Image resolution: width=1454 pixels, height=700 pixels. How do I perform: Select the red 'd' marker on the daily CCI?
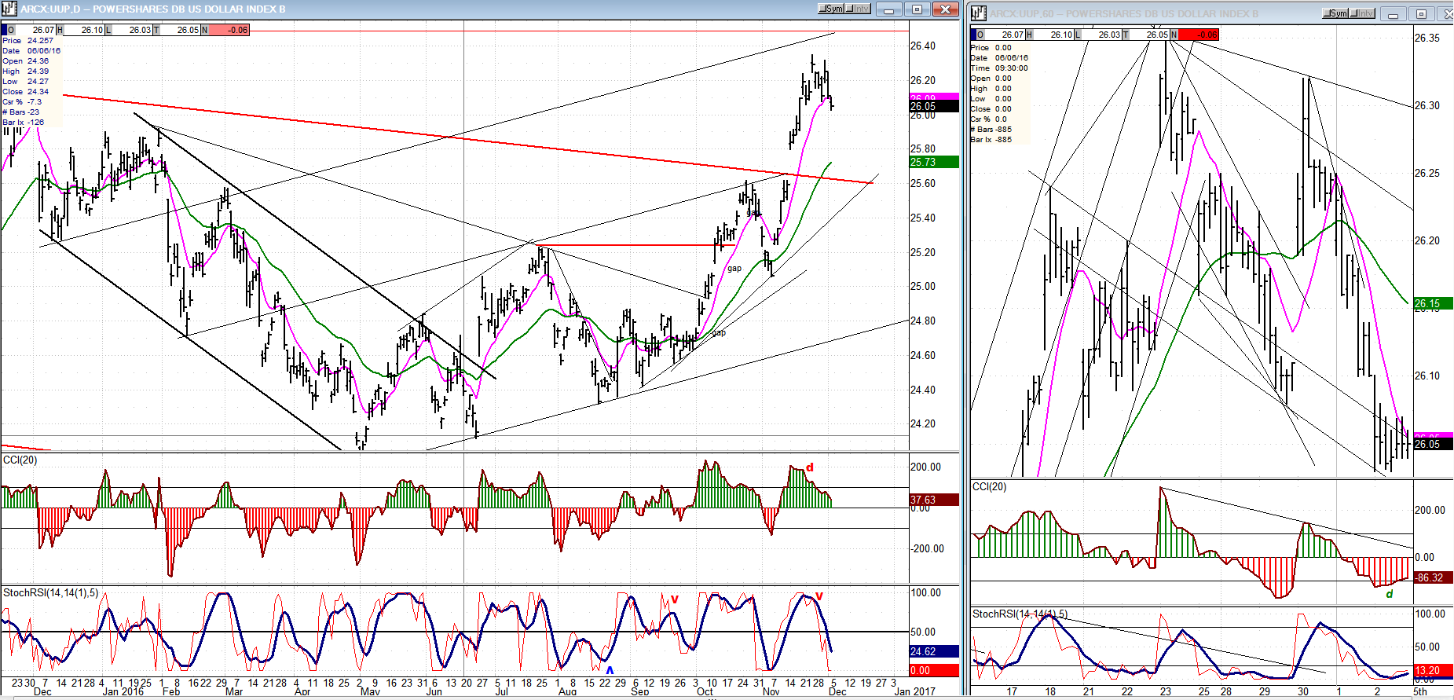810,467
